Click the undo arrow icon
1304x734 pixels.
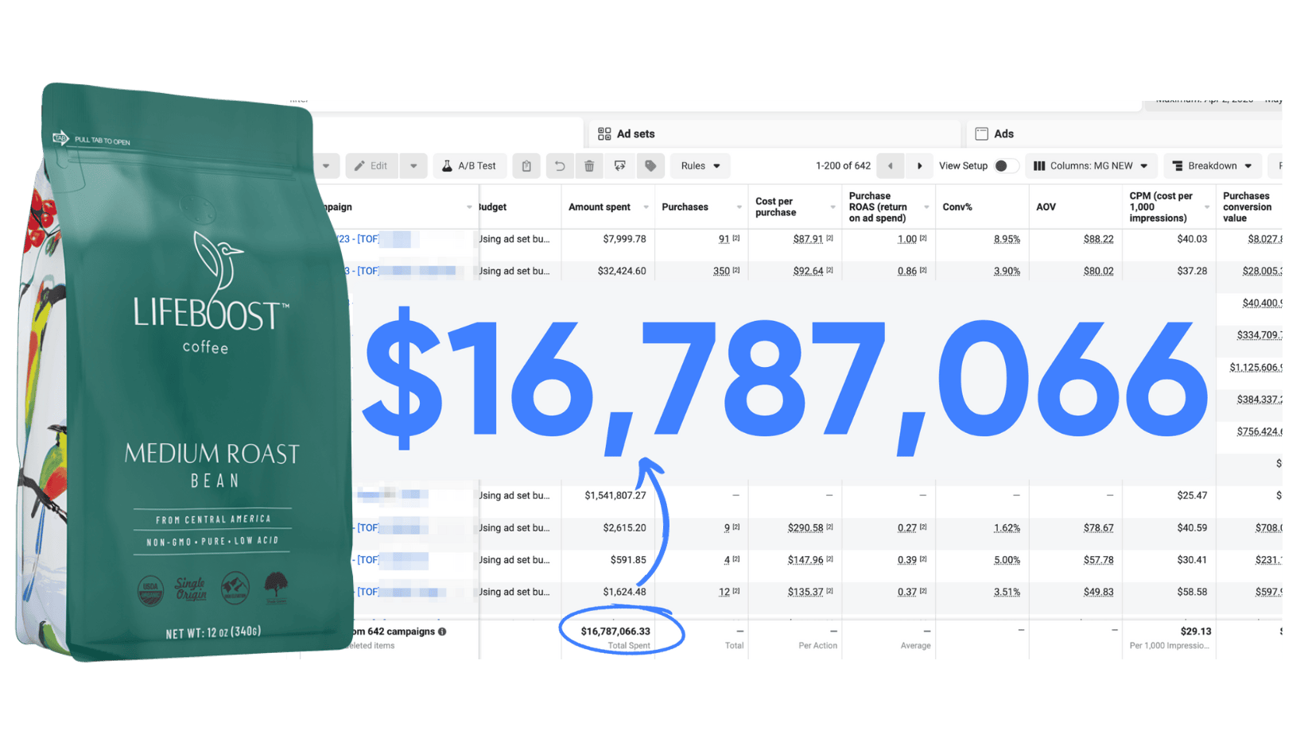[560, 166]
